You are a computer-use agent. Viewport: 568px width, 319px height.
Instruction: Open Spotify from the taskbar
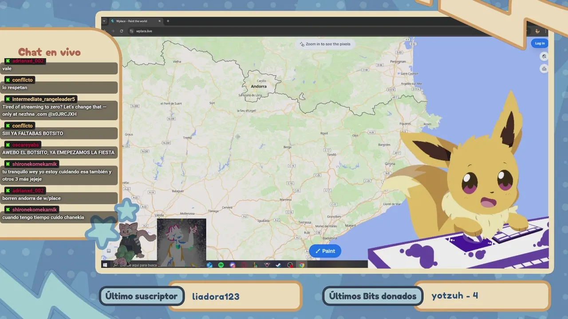221,265
